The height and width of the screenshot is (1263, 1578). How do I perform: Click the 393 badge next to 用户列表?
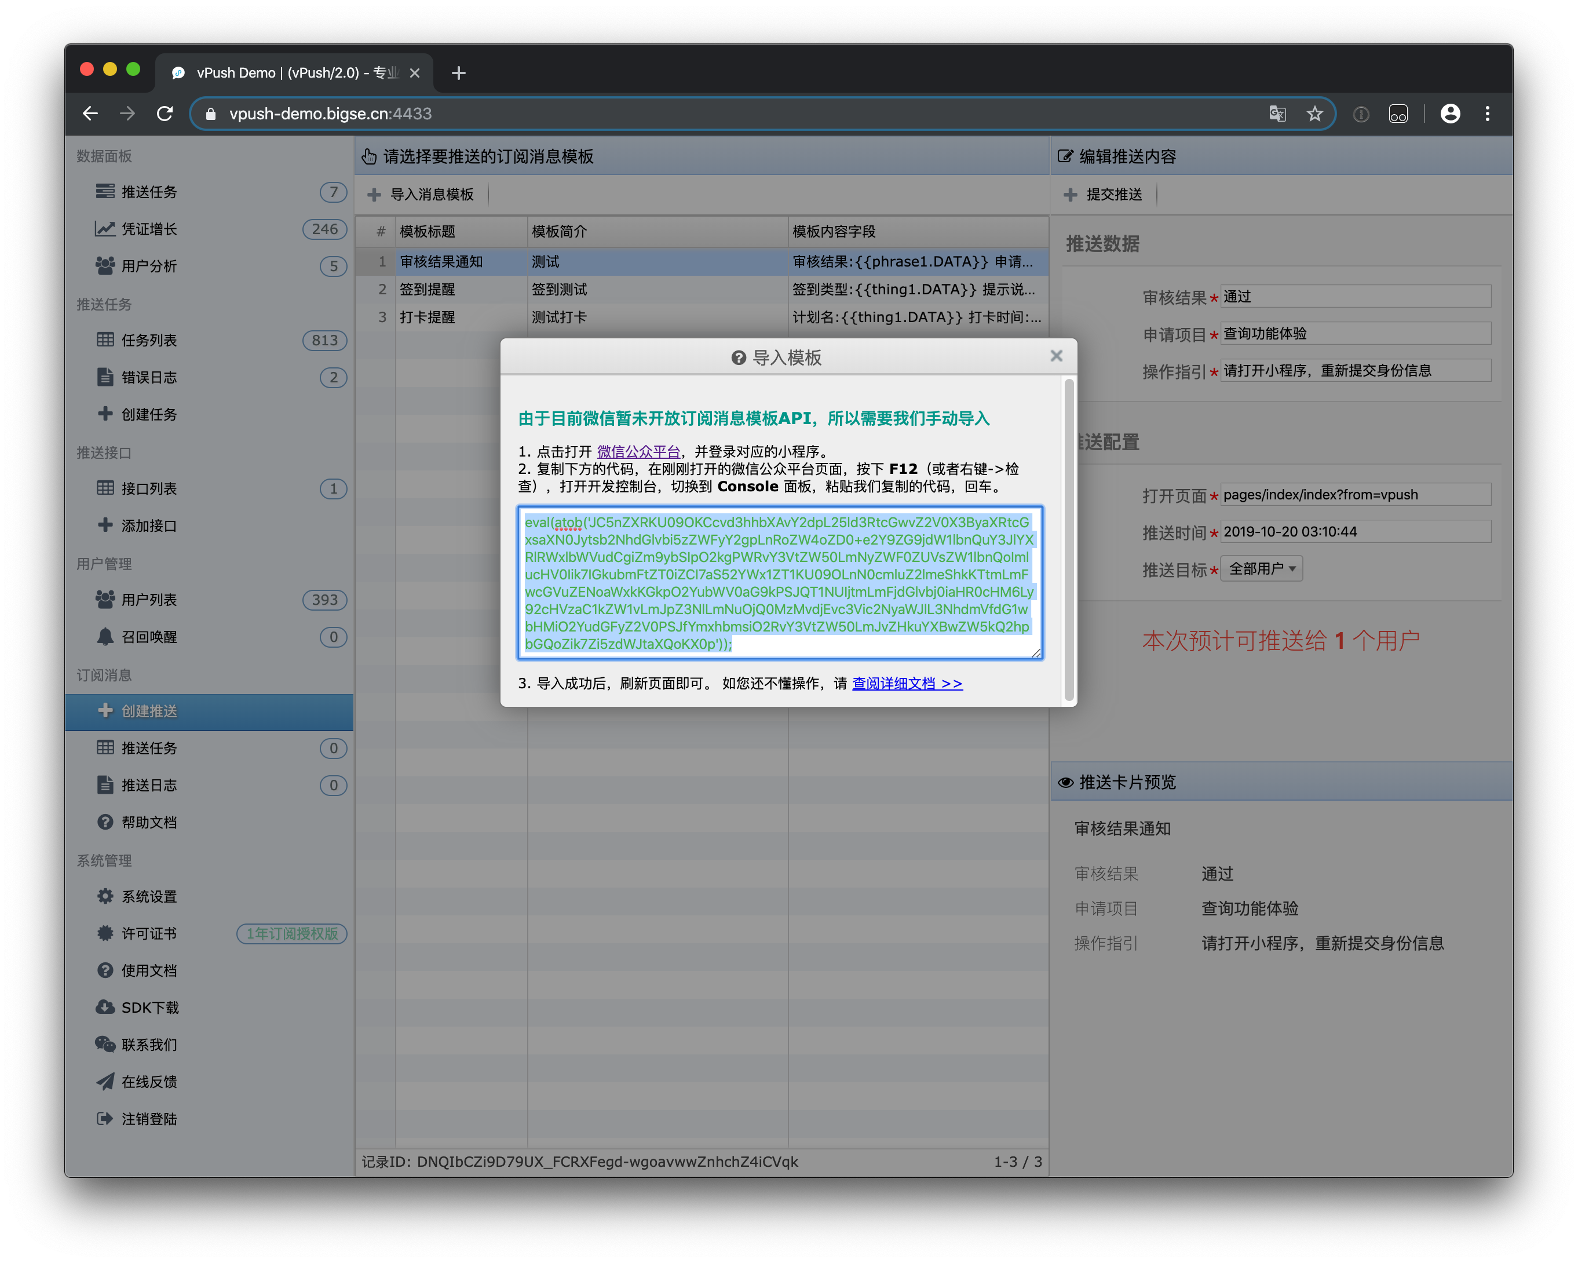pyautogui.click(x=324, y=600)
